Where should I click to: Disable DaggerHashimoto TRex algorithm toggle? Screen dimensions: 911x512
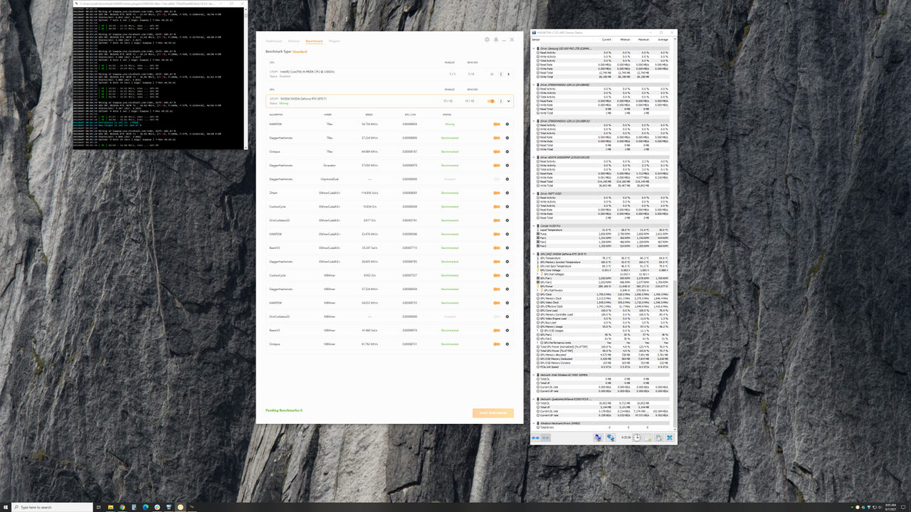pyautogui.click(x=497, y=138)
